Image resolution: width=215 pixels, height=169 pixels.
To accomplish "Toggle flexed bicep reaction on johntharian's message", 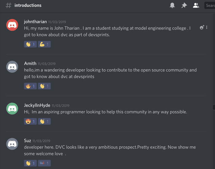I will (44, 44).
